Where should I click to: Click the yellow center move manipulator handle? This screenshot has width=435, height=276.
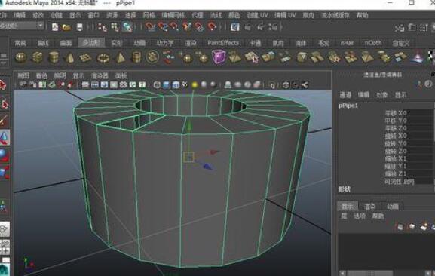[x=188, y=157]
